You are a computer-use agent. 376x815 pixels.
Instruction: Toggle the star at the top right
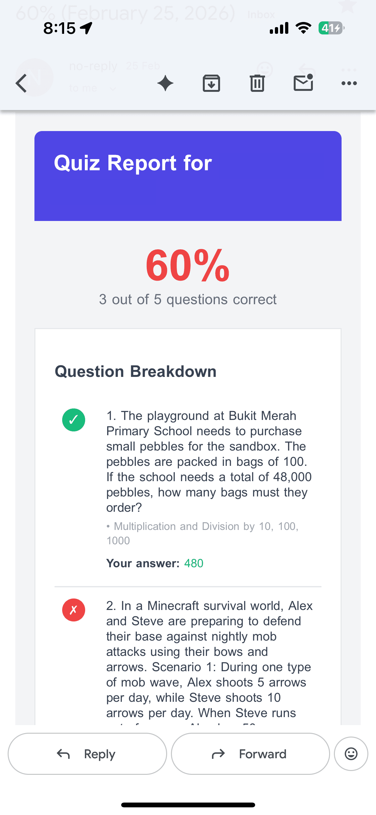click(x=348, y=6)
